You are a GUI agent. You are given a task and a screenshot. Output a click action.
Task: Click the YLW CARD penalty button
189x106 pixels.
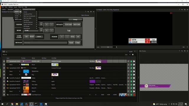tap(68, 24)
